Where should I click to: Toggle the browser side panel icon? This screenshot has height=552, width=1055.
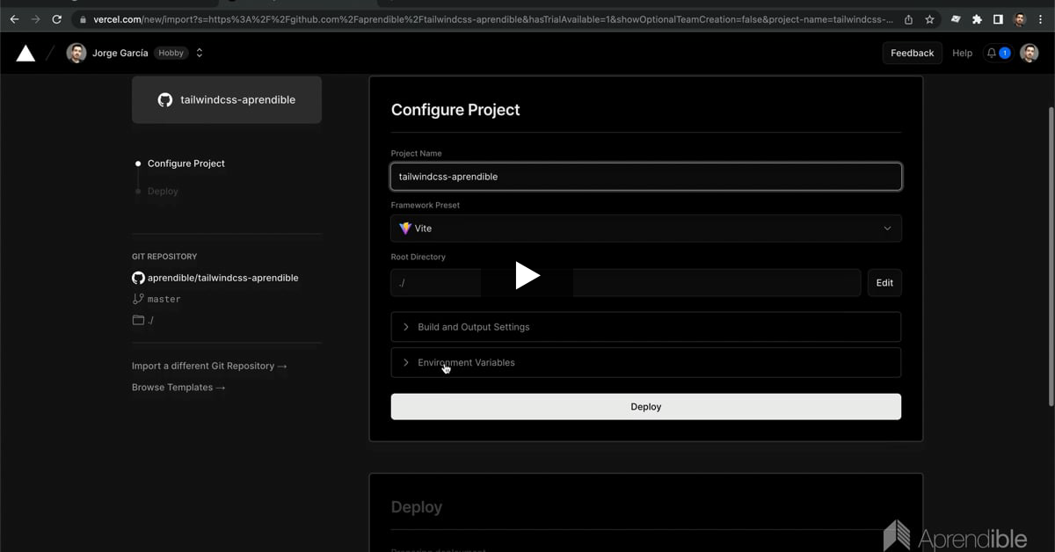998,19
